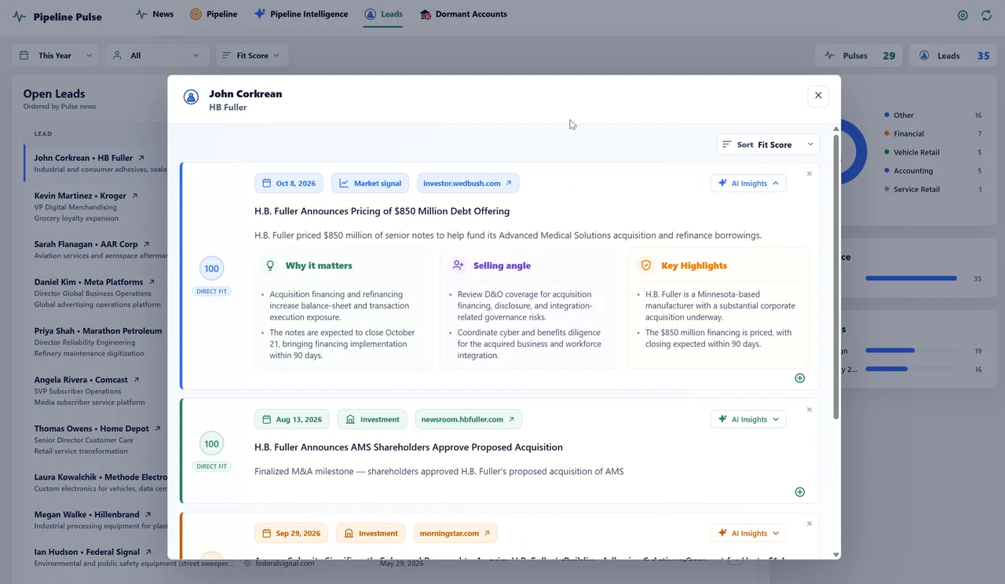
Task: Click the Key Highlights shield icon
Action: click(x=646, y=265)
